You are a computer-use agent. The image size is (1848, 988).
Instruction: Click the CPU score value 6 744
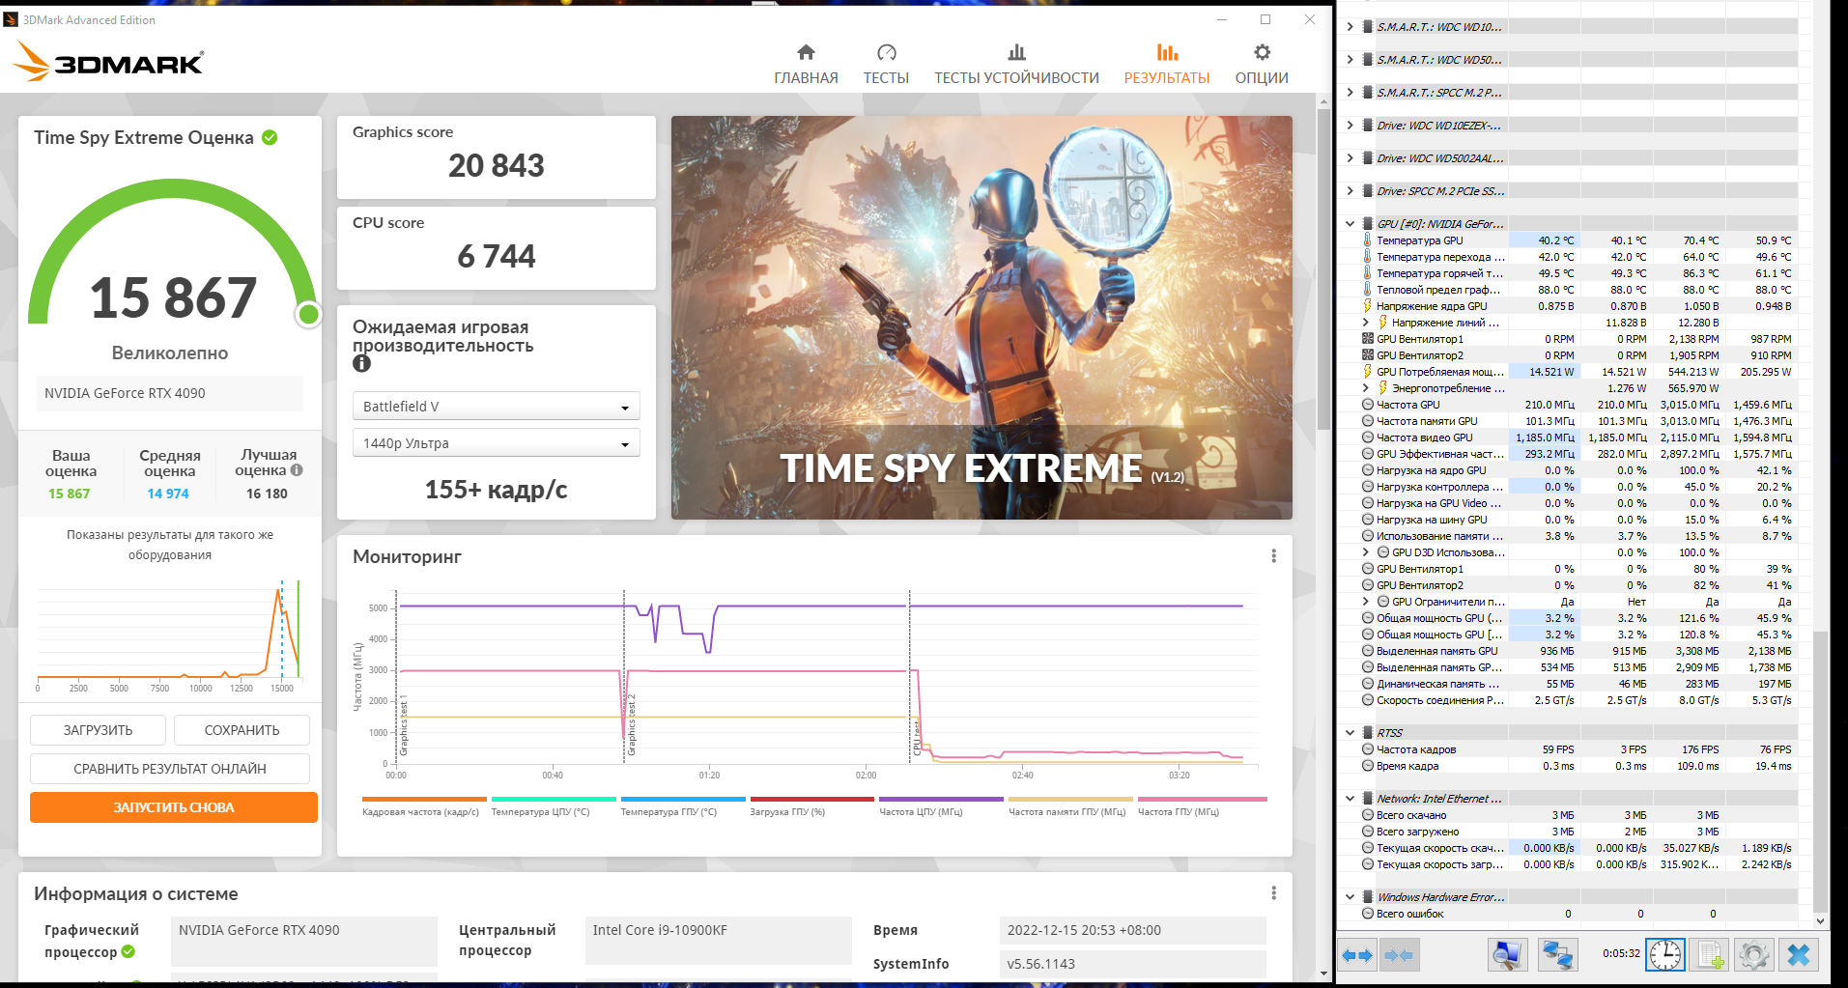coord(497,257)
